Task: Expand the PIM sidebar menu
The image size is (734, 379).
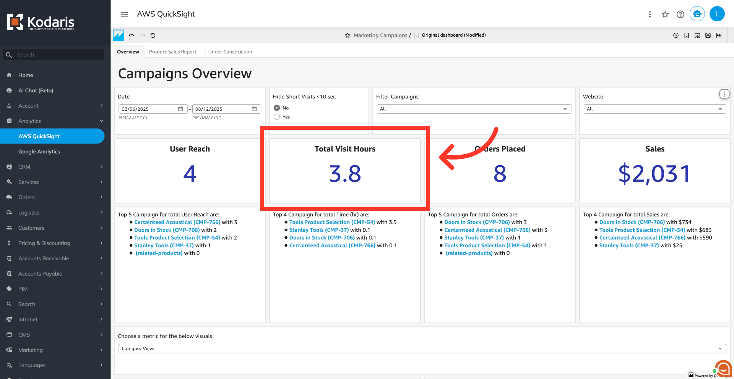Action: [55, 289]
